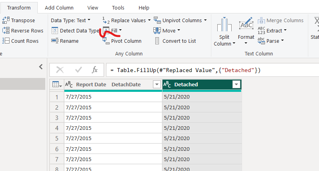Switch to the Help tab
319x171 pixels.
click(144, 8)
